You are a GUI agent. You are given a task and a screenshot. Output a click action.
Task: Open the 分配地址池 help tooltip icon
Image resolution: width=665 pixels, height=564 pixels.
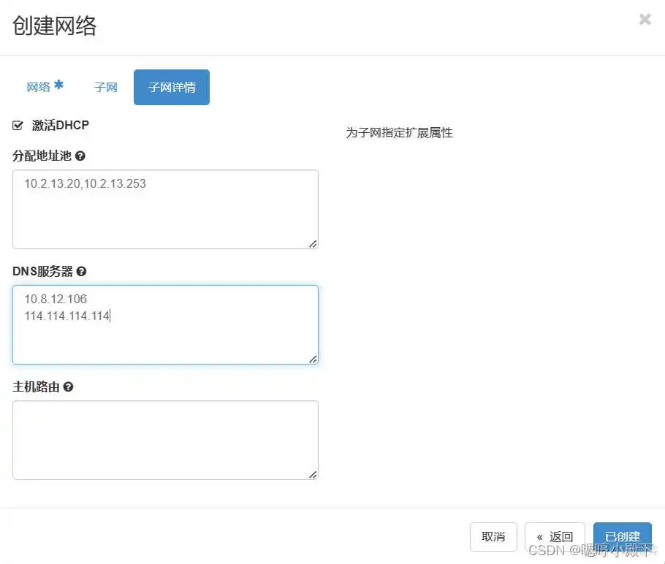80,156
